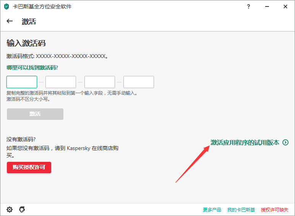Image resolution: width=295 pixels, height=216 pixels.
Task: Open settings with the gear icon
Action: (10, 209)
